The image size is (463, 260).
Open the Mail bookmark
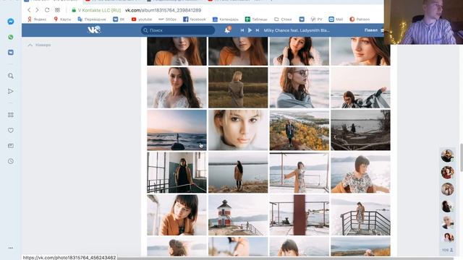[x=336, y=19]
